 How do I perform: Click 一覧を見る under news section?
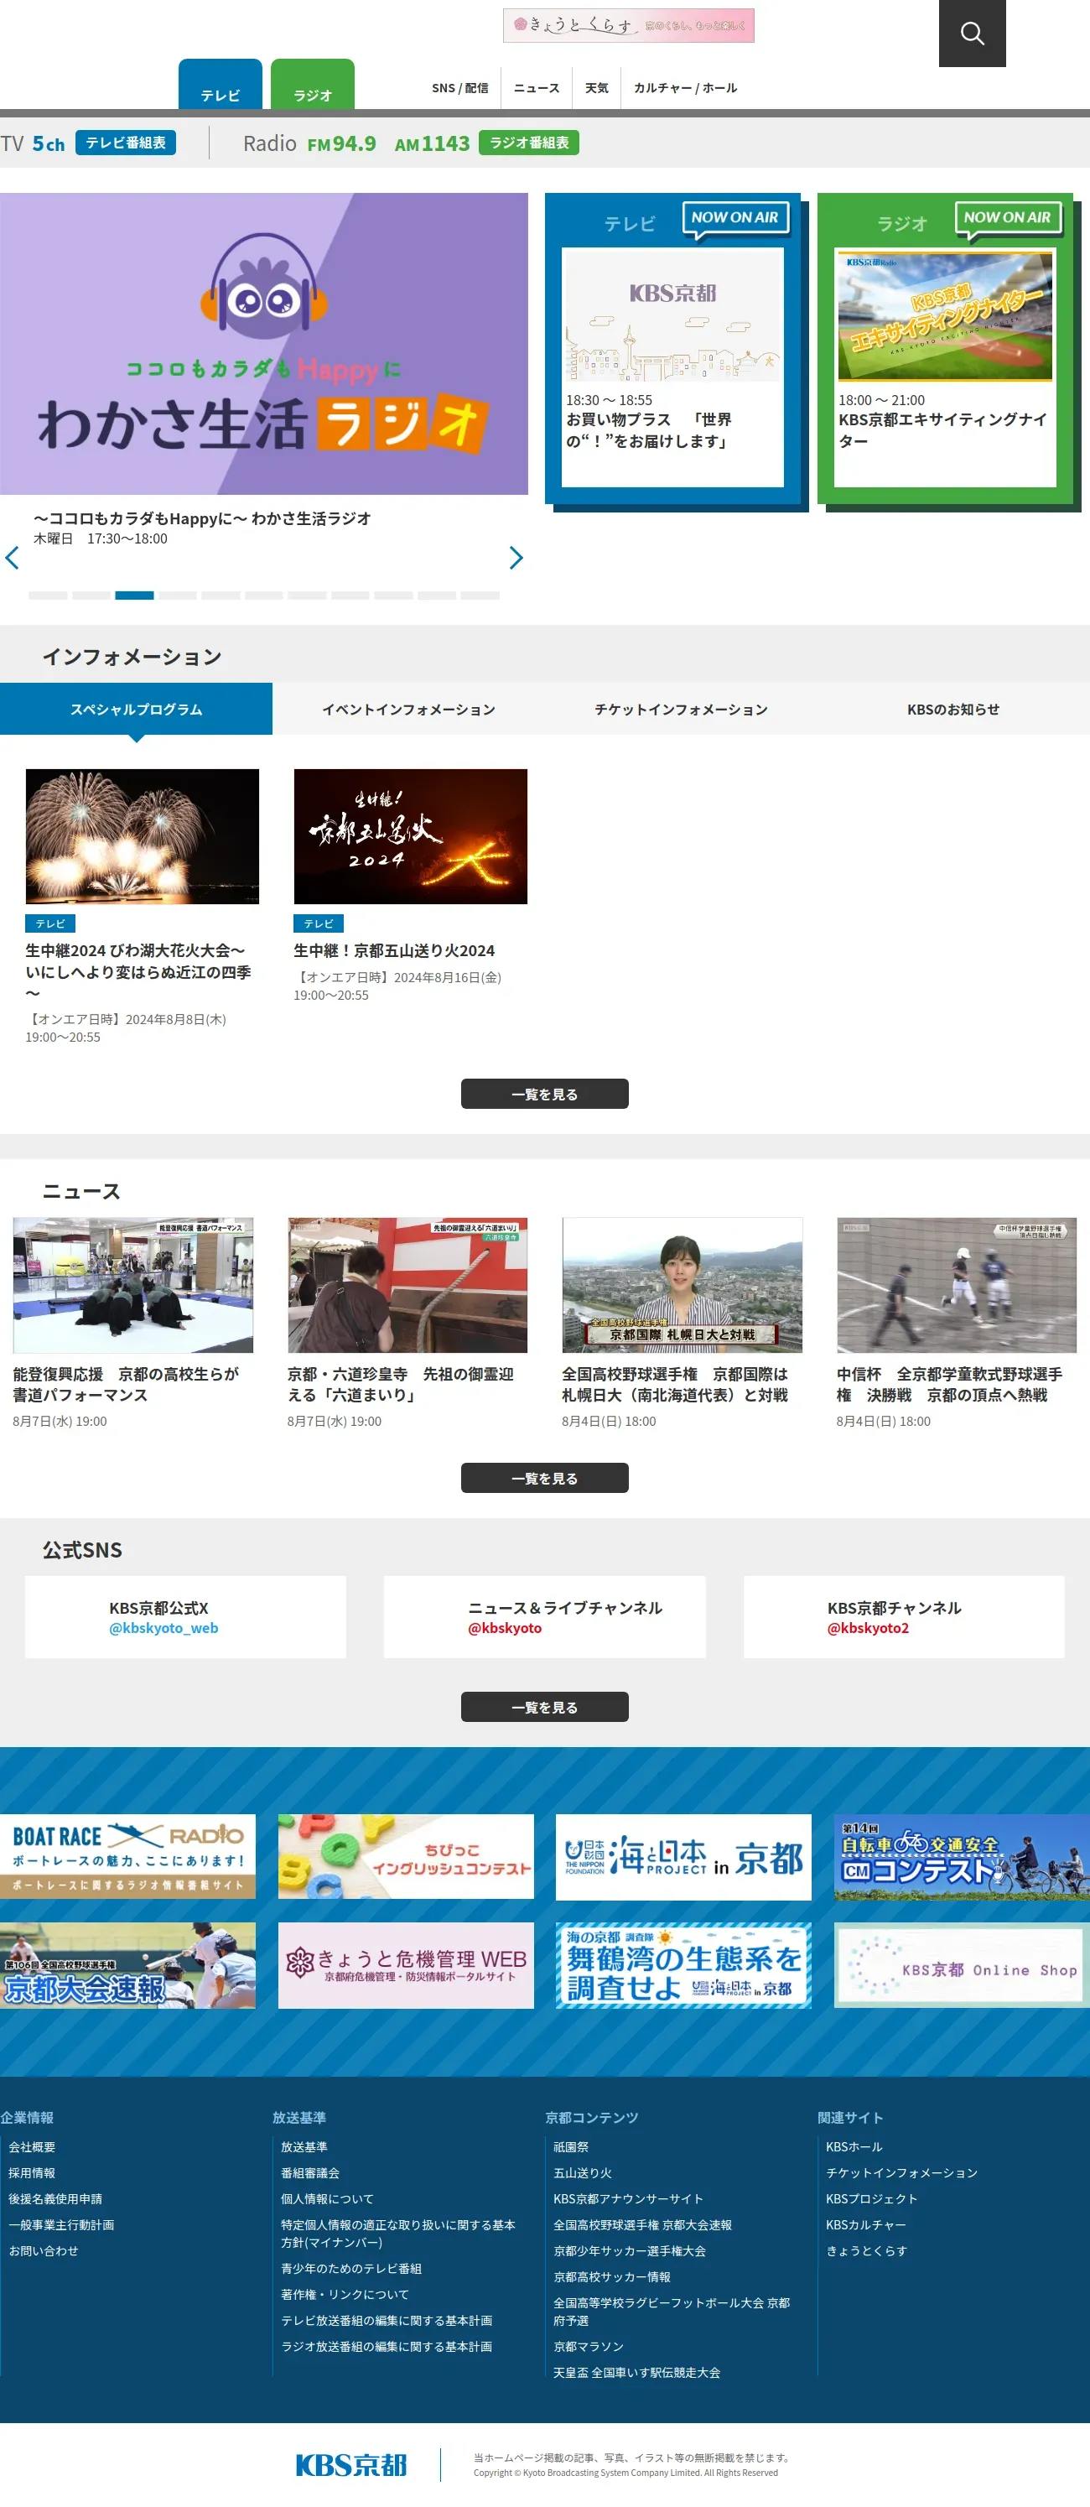[x=545, y=1479]
